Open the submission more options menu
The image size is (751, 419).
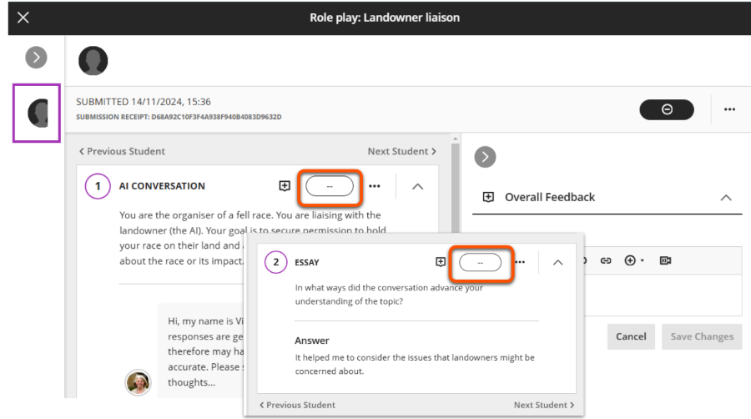tap(729, 109)
